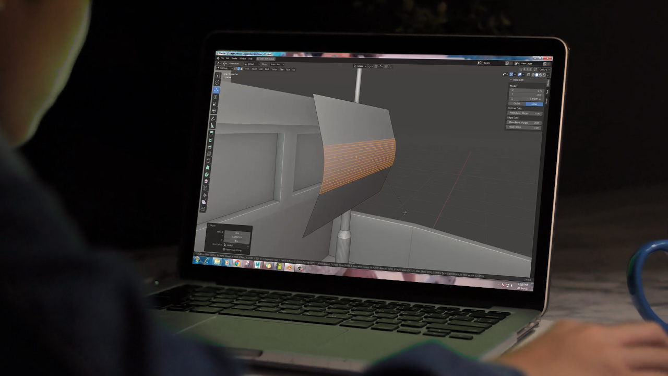Select the Poly Build tool
This screenshot has height=376, width=668.
[207, 167]
